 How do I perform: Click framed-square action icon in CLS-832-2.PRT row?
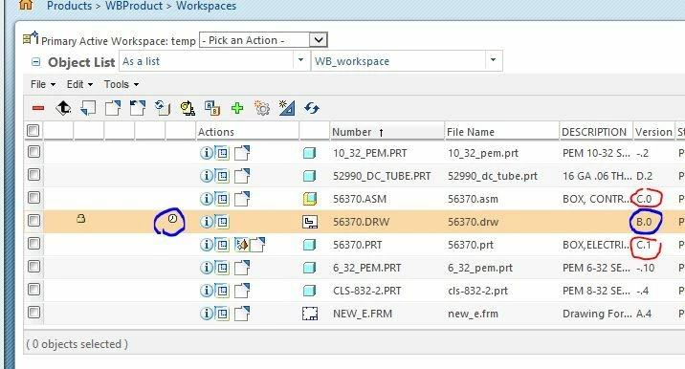coord(222,291)
